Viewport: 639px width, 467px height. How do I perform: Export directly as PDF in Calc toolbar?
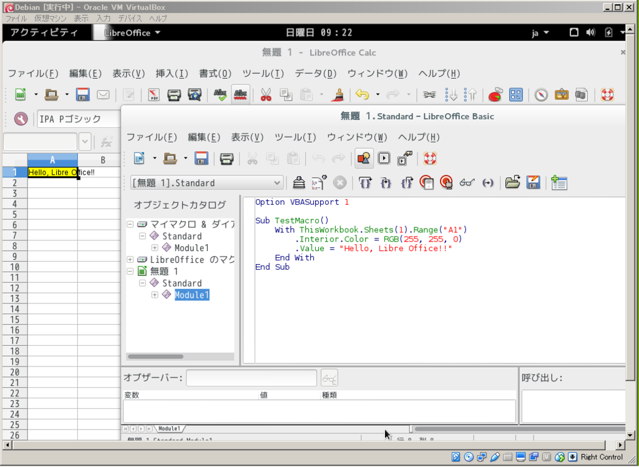tap(154, 95)
